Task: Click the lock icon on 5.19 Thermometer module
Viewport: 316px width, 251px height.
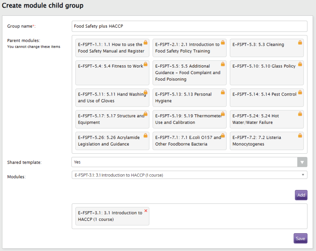Action: pos(223,114)
